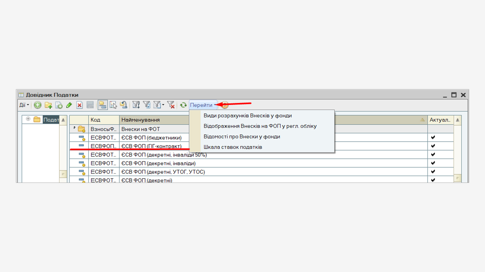Toggle the Актуал. check of the ГІГ-контракт row
The image size is (485, 272).
pos(433,146)
